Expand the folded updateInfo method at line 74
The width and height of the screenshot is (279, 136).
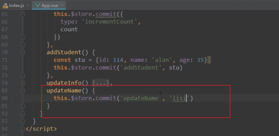tap(23, 83)
